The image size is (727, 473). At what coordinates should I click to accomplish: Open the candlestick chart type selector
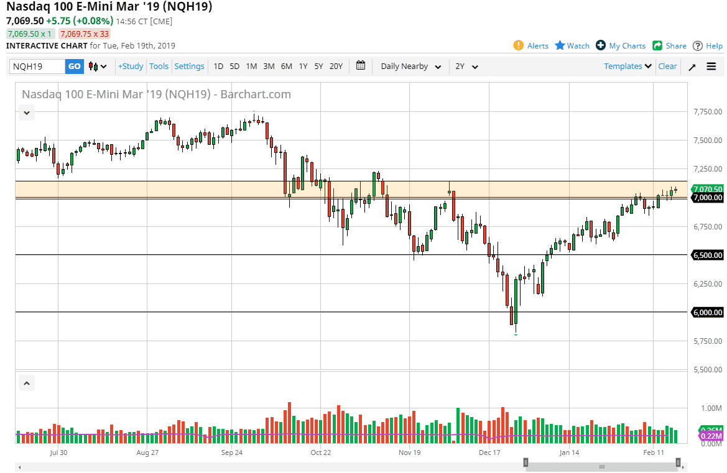(x=95, y=67)
